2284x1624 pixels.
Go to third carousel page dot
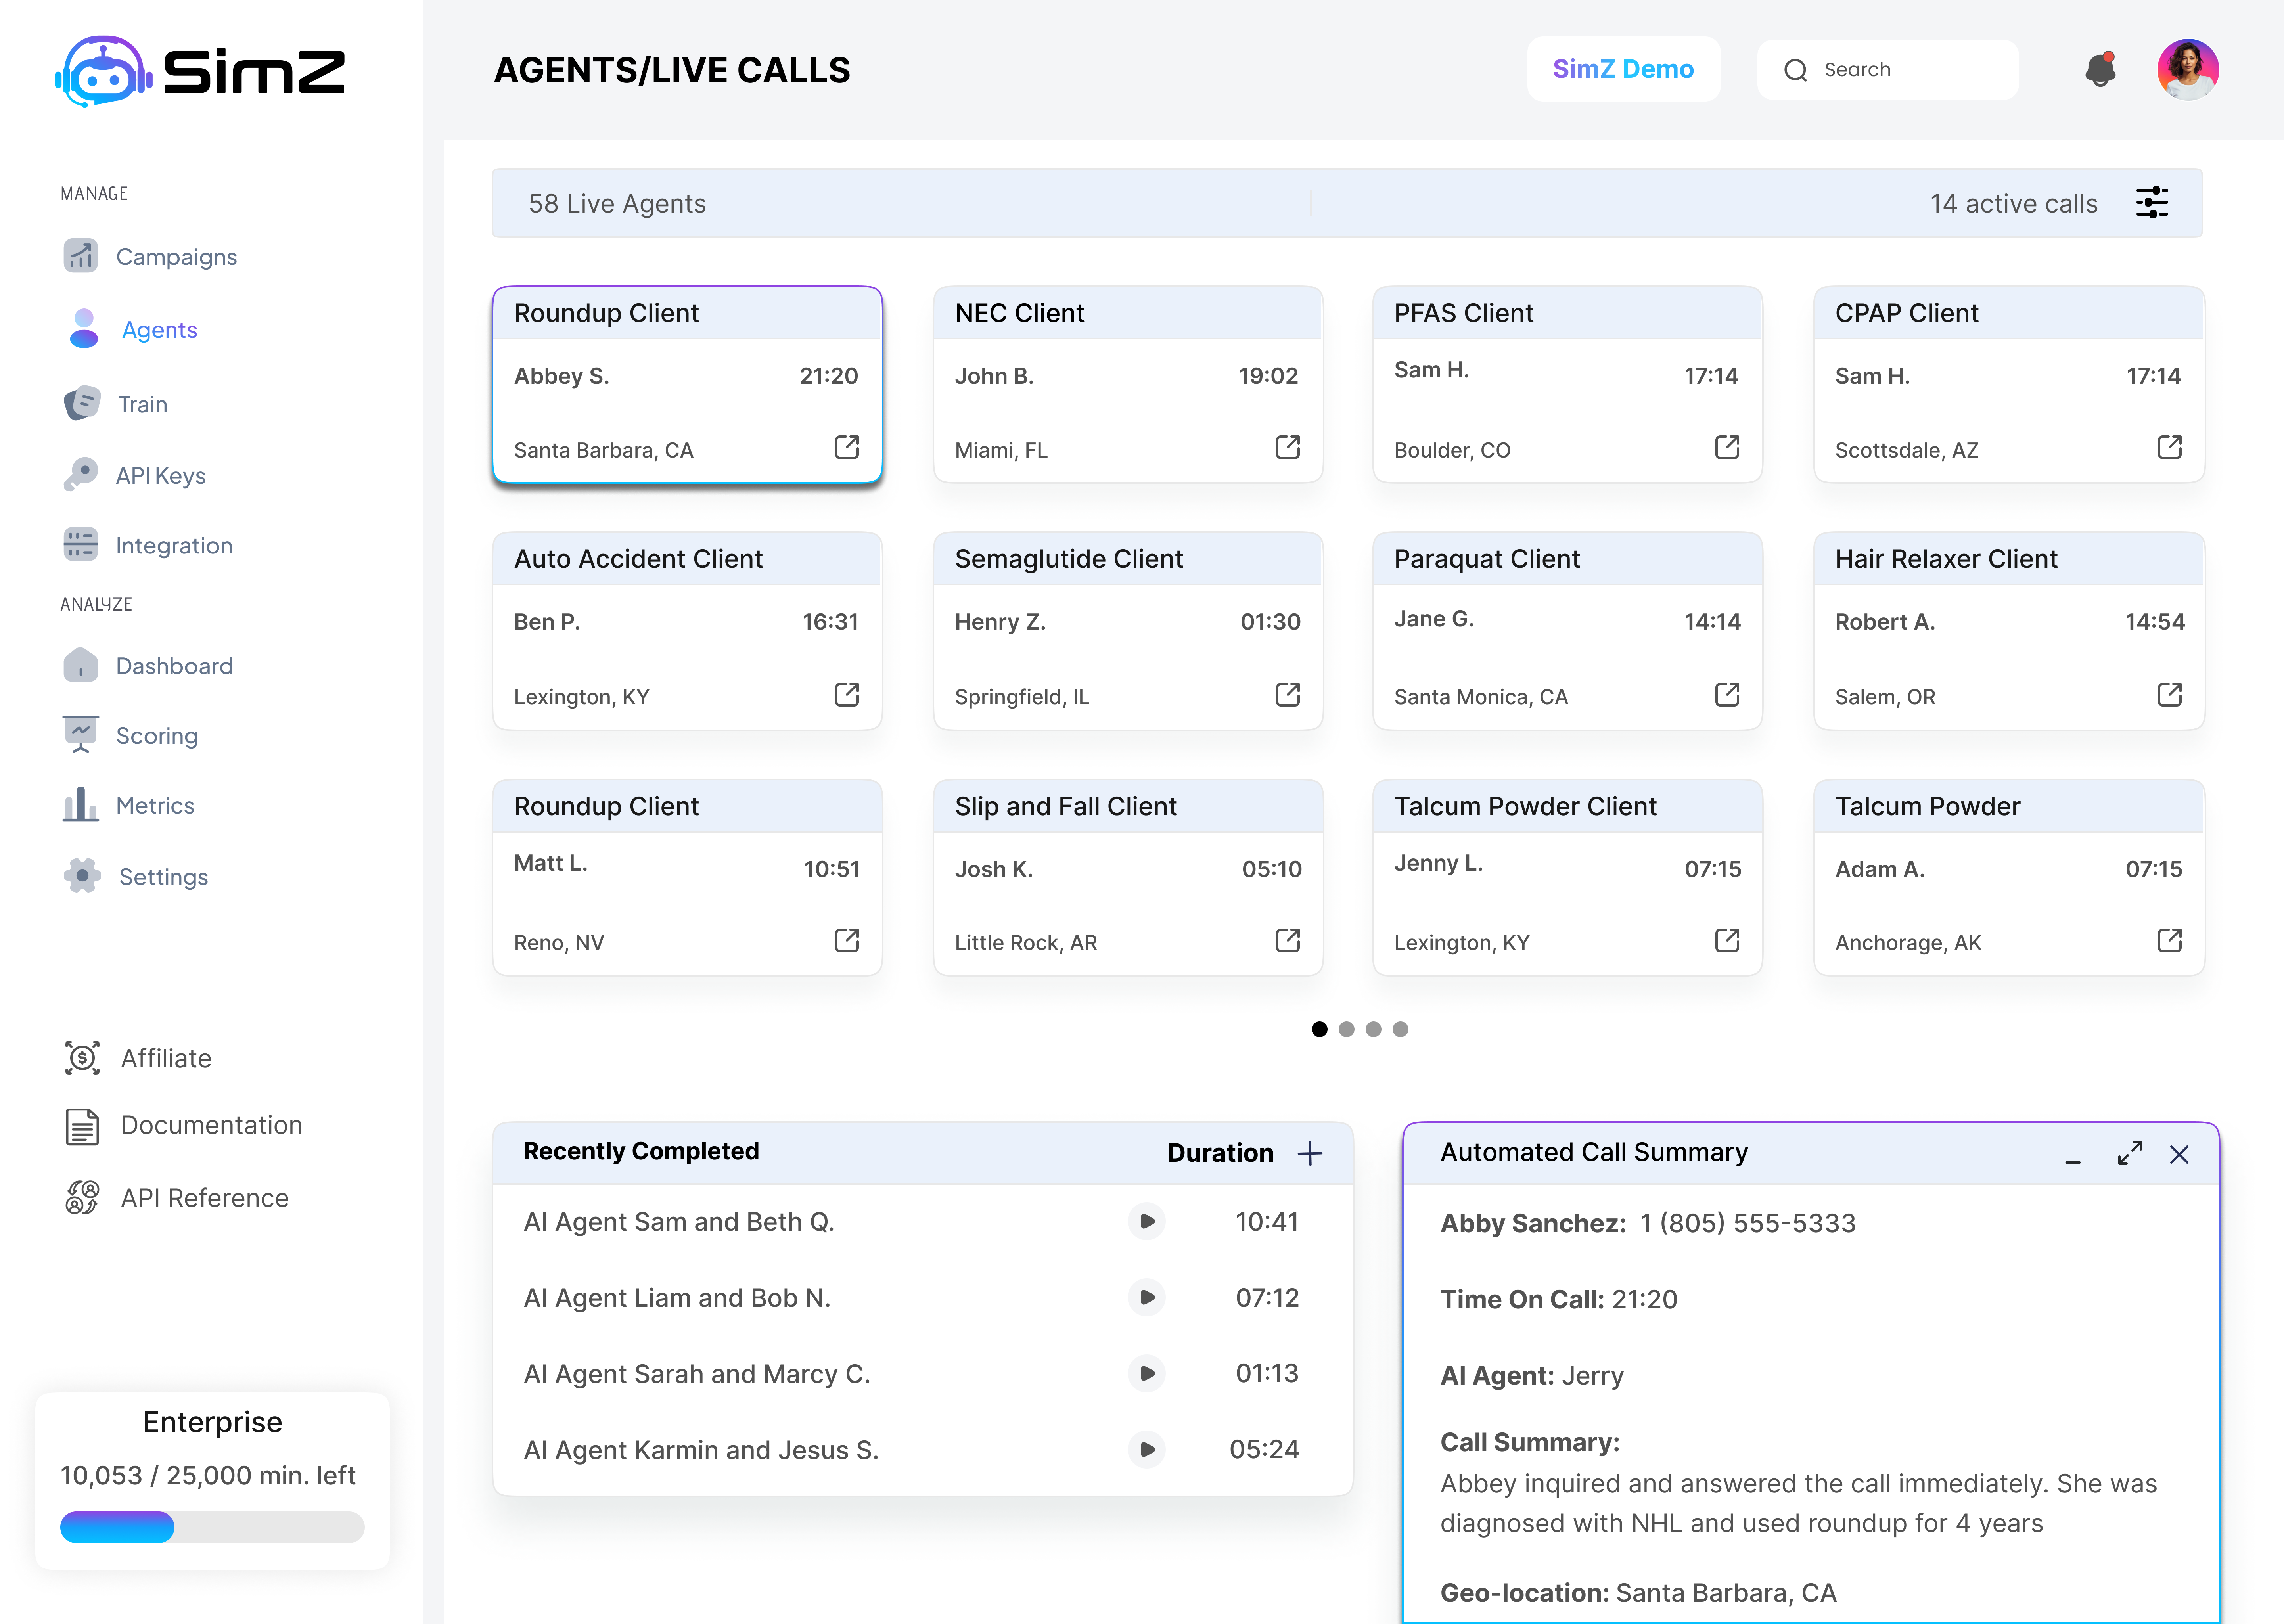point(1373,1029)
